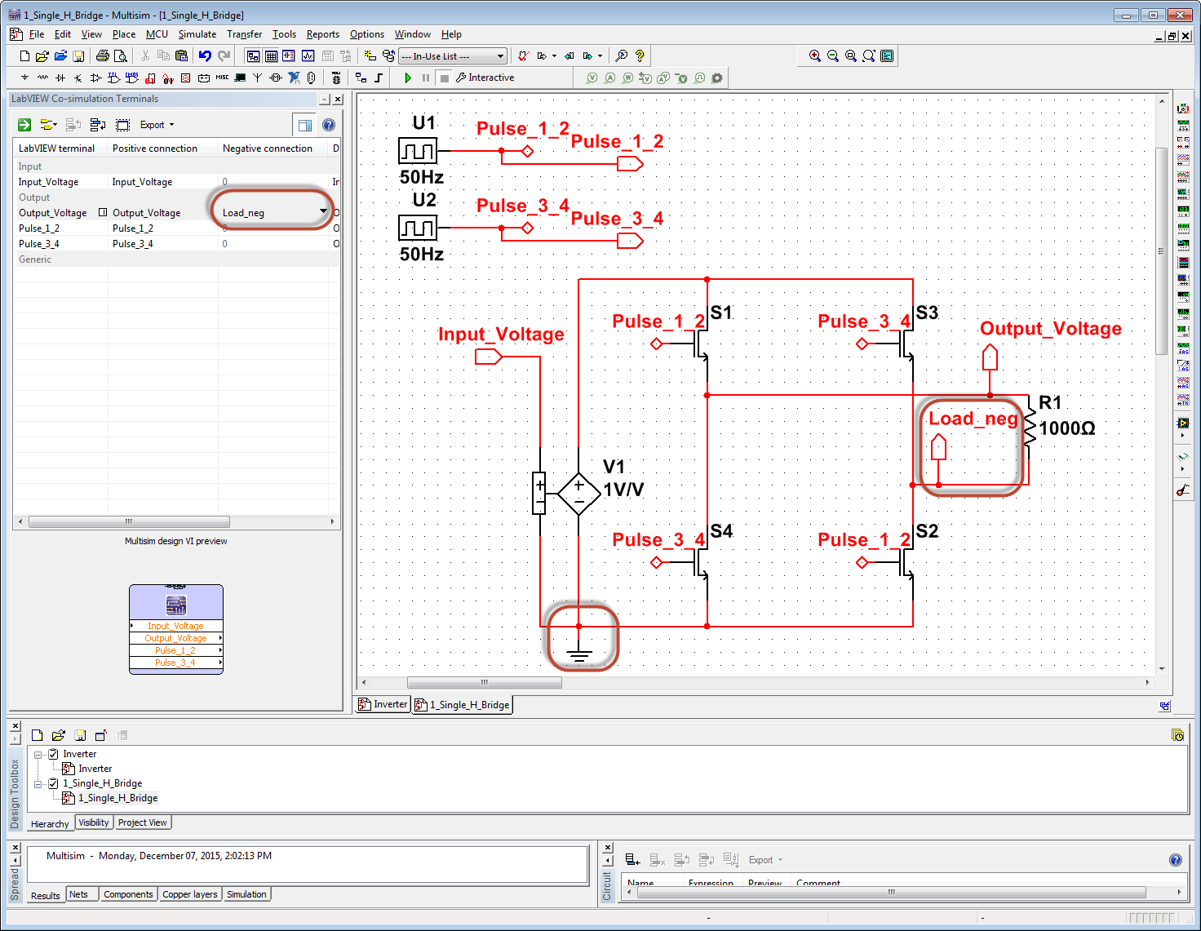
Task: Place a MISC component
Action: pos(222,78)
